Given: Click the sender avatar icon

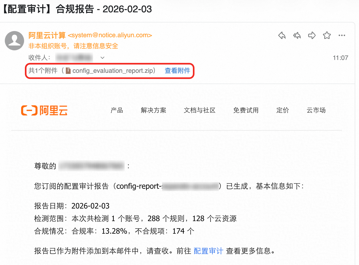Looking at the screenshot, I should point(14,41).
